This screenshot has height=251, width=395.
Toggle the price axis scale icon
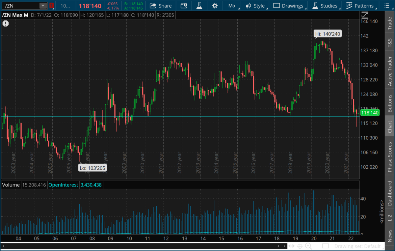[365, 15]
